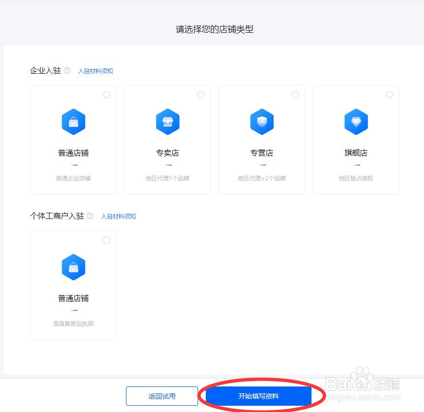Screen dimensions: 424x412
Task: Select the 专营店 radio button
Action: [x=295, y=95]
